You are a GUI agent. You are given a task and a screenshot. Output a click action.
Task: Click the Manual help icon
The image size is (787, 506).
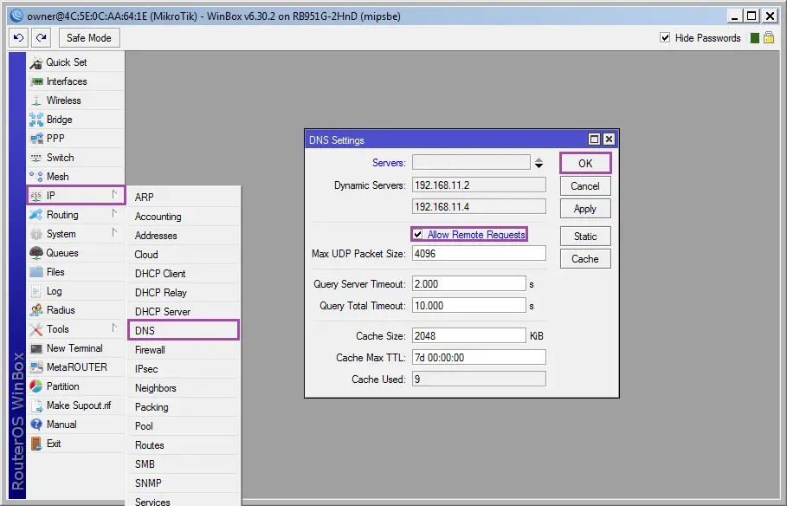pos(36,425)
